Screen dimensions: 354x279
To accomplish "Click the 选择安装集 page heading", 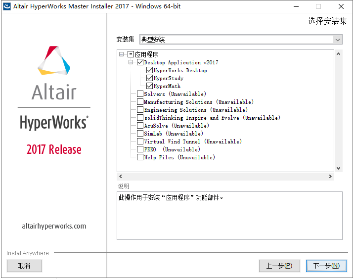I will coord(328,21).
